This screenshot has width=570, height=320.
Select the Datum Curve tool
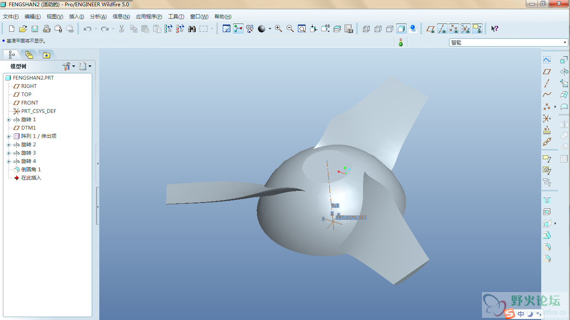pos(547,95)
